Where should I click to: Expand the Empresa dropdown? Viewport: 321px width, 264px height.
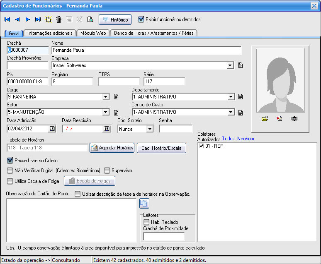click(230, 65)
